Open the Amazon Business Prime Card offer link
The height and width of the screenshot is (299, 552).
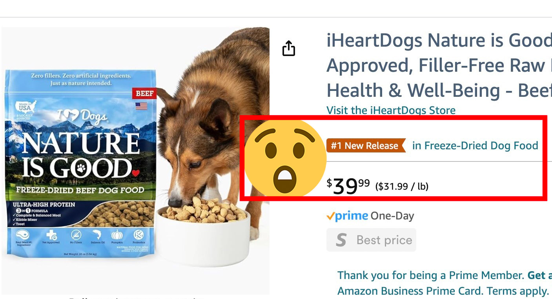[x=443, y=291]
